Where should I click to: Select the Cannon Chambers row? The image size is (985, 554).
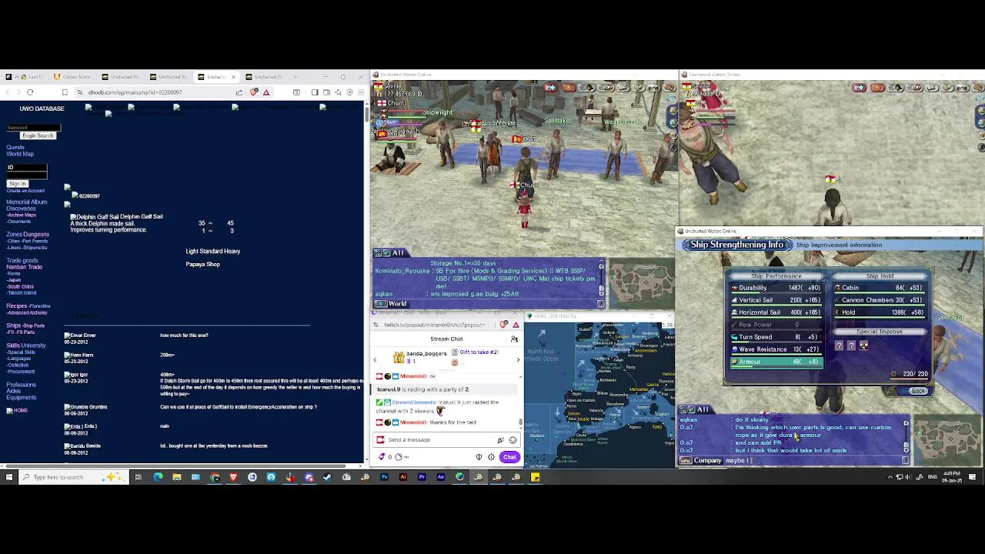pyautogui.click(x=880, y=300)
